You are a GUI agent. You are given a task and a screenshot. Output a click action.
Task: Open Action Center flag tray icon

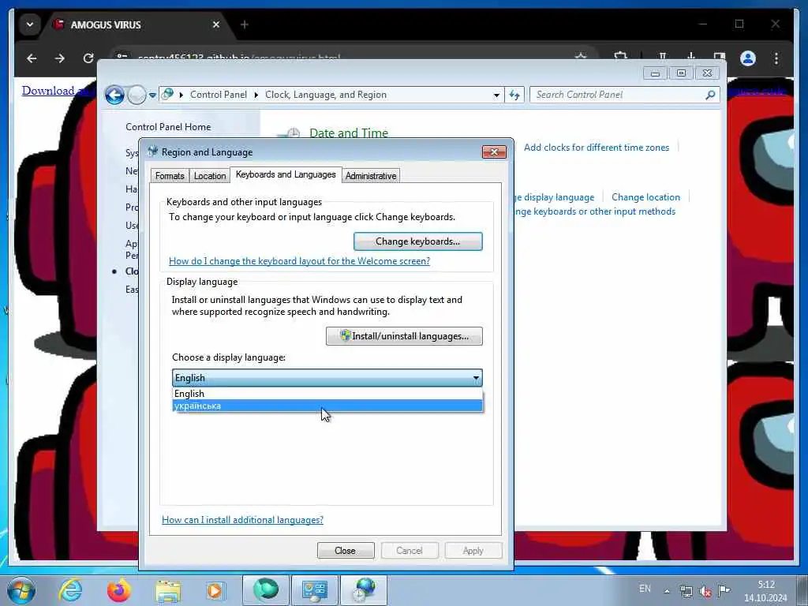(724, 590)
